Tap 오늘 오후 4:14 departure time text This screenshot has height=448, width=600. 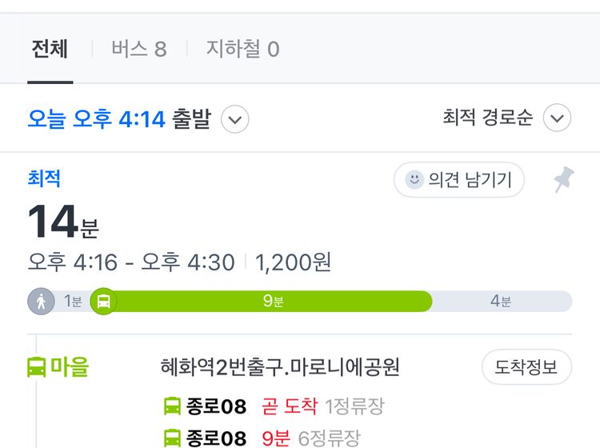pos(97,119)
